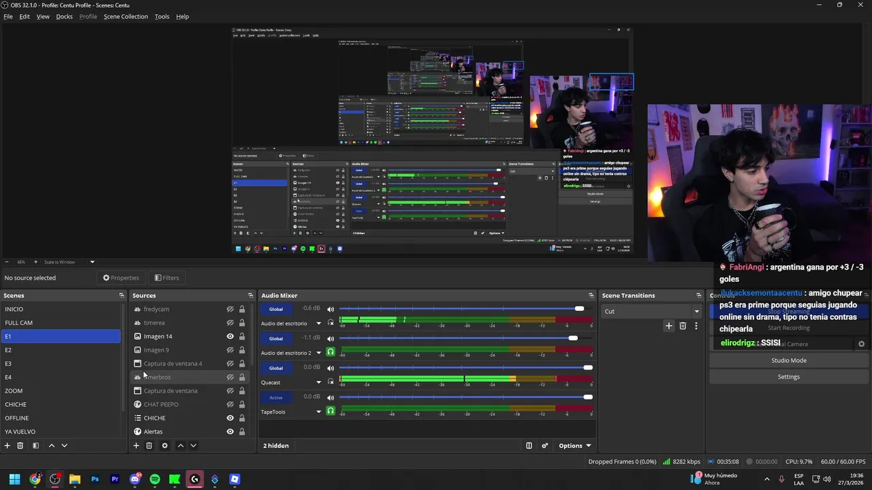Unlock the Captura de ventana 4 source
The width and height of the screenshot is (872, 490).
pyautogui.click(x=242, y=363)
